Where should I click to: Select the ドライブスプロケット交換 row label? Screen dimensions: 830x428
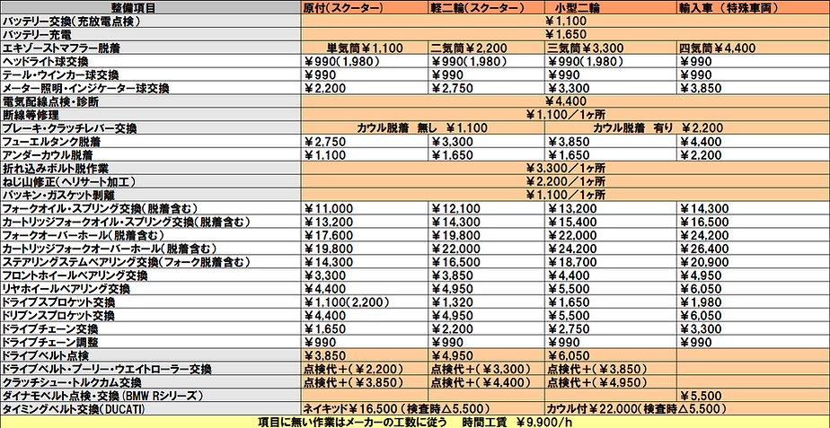150,301
